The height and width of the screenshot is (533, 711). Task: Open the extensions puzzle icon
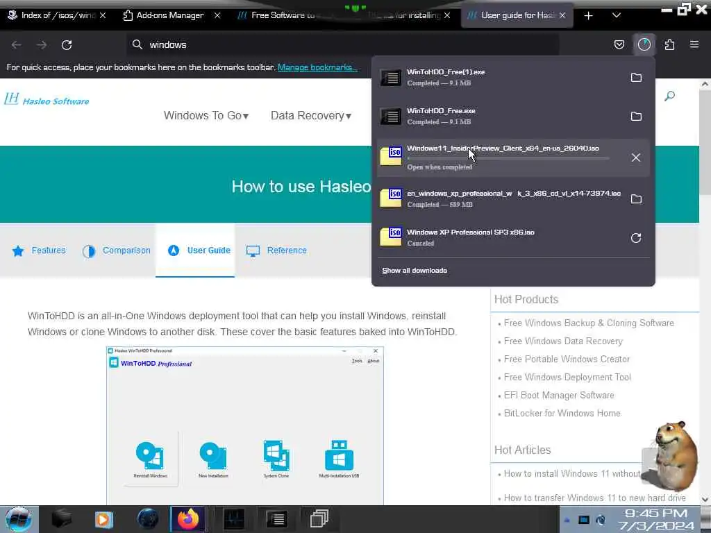click(669, 44)
